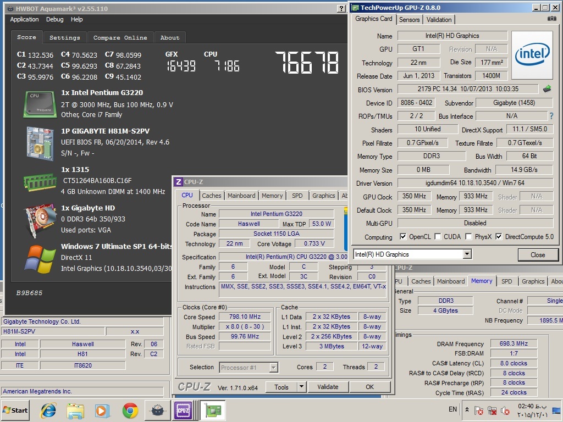The width and height of the screenshot is (563, 422).
Task: Toggle the PhysX checkbox
Action: point(468,236)
